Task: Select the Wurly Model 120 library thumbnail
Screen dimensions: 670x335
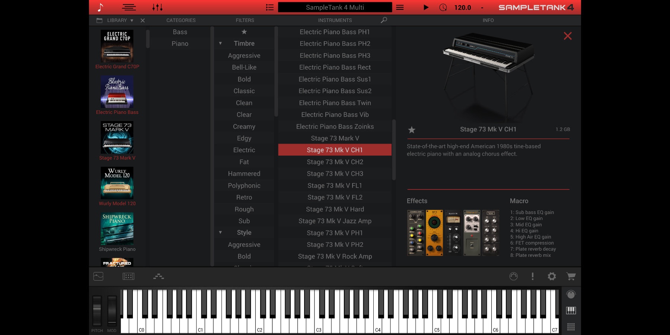Action: coord(117,183)
